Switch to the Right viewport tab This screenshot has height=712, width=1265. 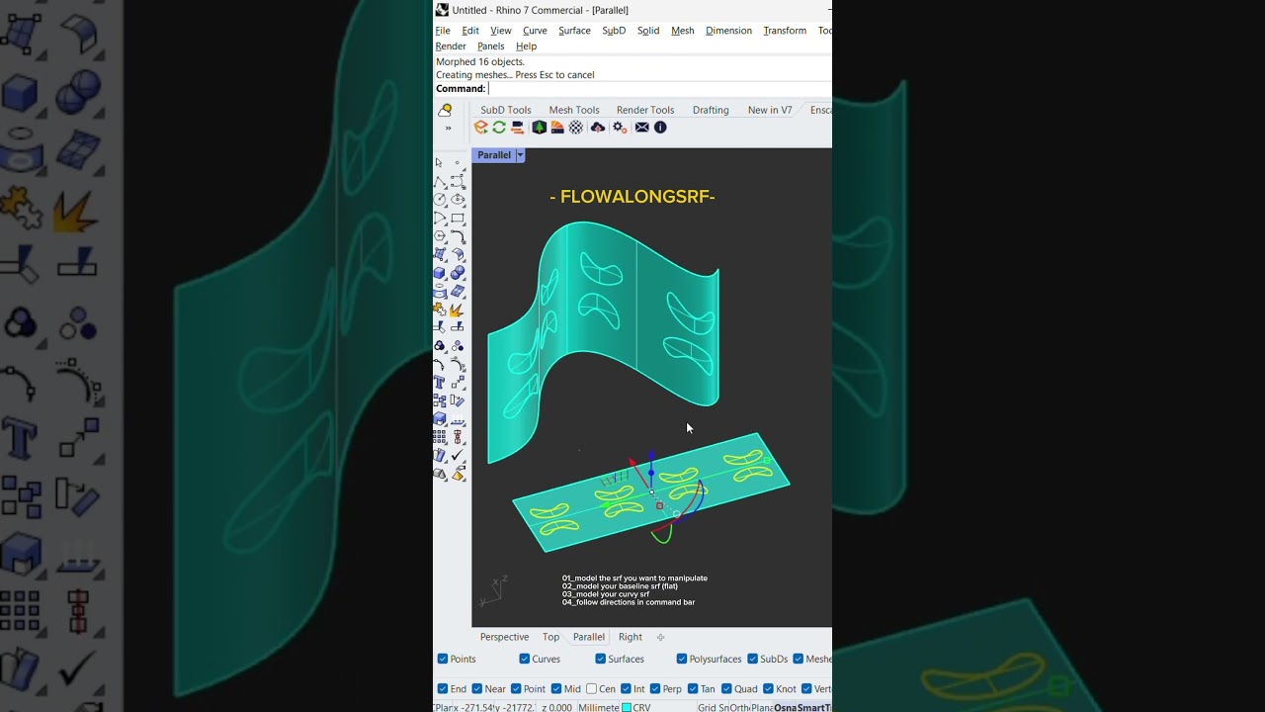point(631,637)
